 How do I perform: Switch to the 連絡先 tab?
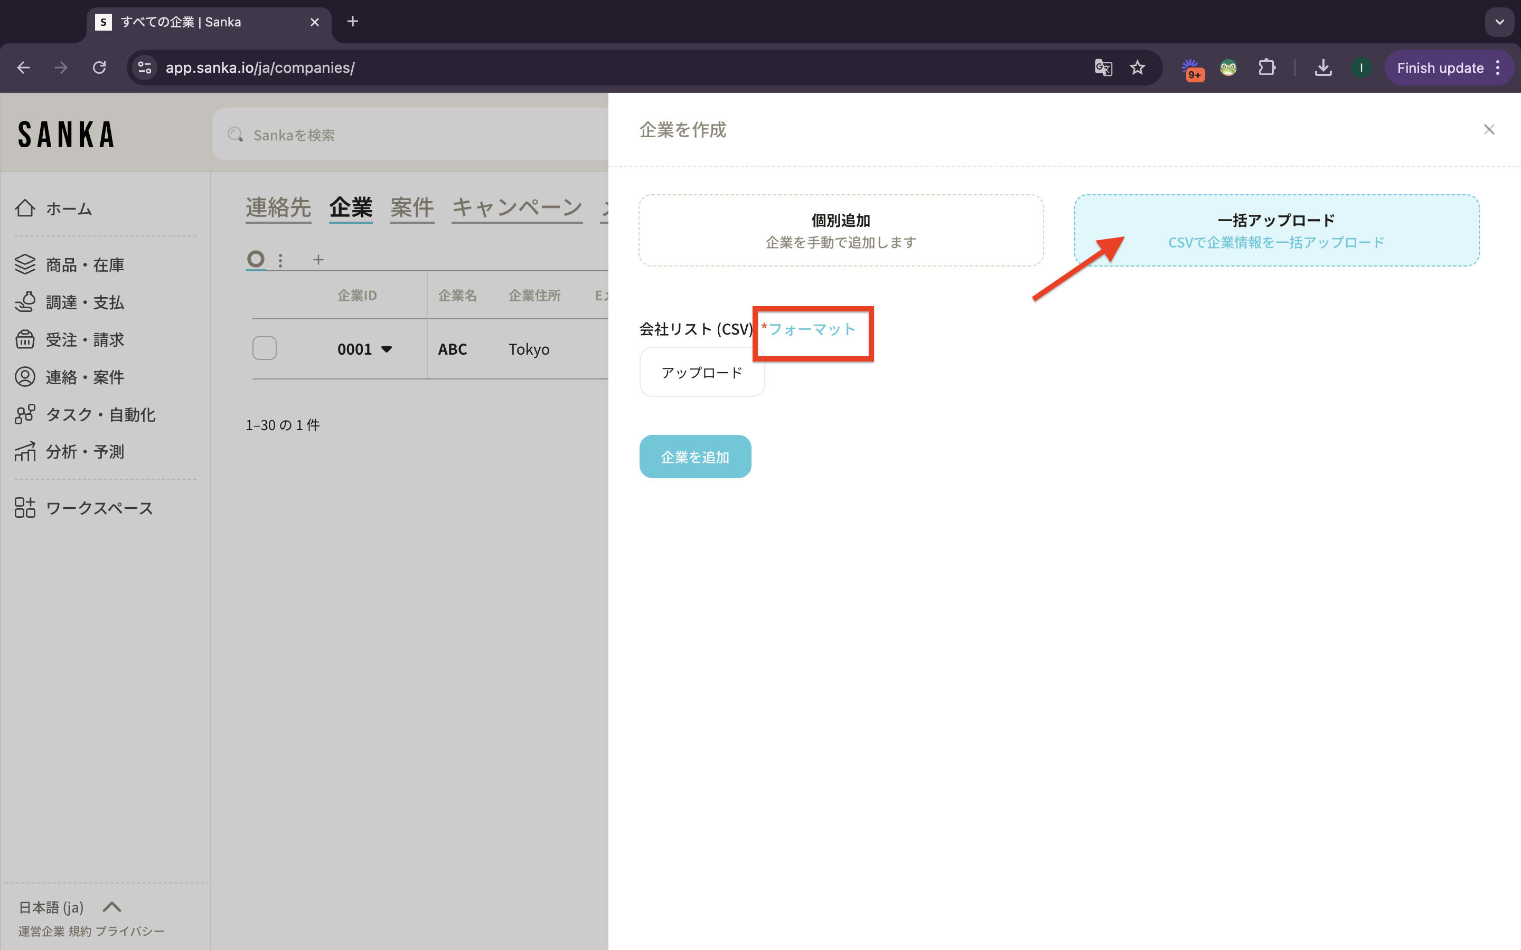tap(278, 207)
